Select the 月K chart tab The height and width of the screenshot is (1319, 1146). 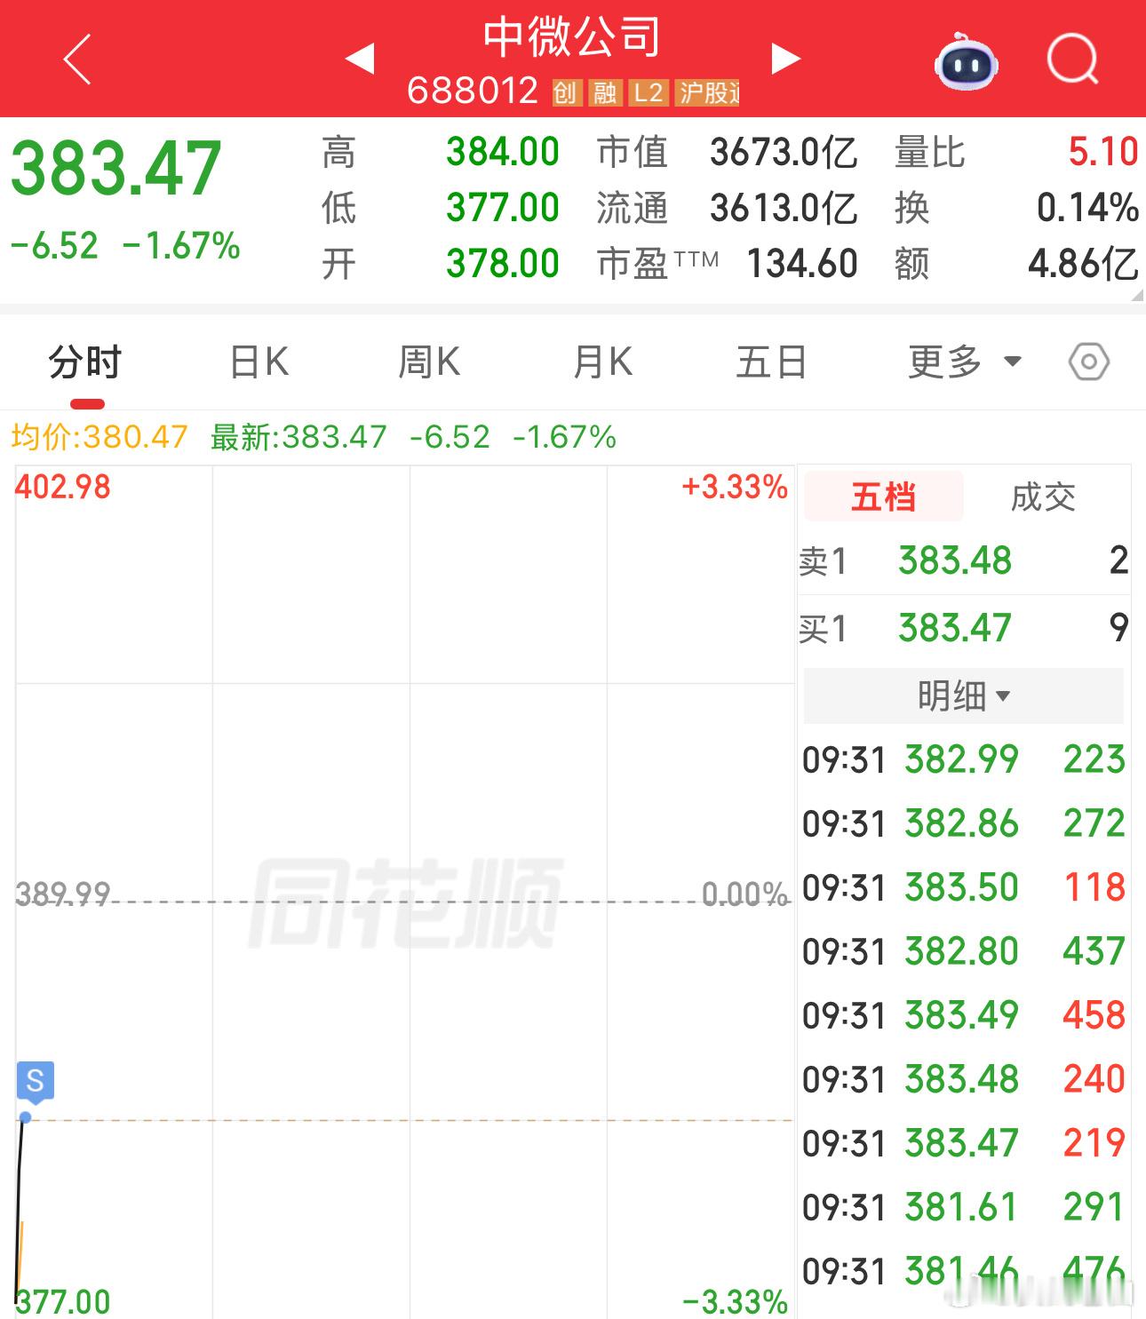pyautogui.click(x=602, y=362)
